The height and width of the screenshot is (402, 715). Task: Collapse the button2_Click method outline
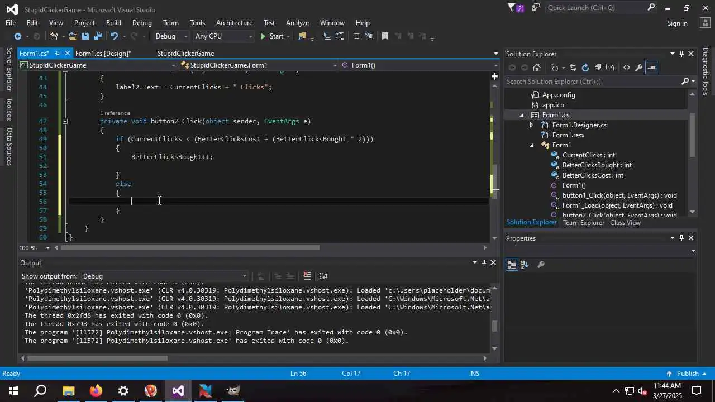(x=65, y=121)
